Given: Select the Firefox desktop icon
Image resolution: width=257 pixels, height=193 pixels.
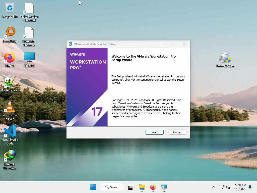Looking at the screenshot, I should (x=10, y=60).
